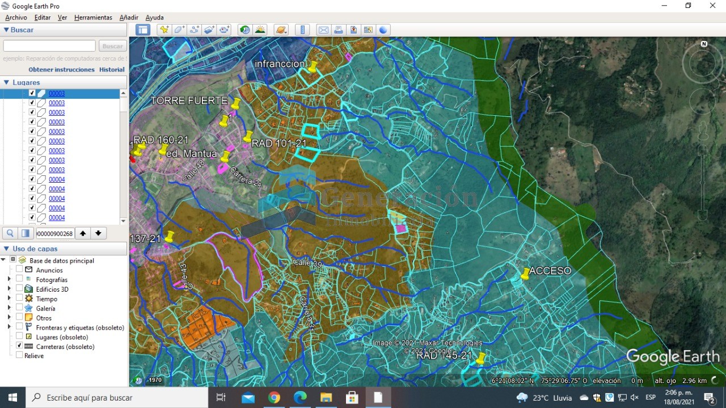
Task: Hide the sidebar panel
Action: (143, 30)
